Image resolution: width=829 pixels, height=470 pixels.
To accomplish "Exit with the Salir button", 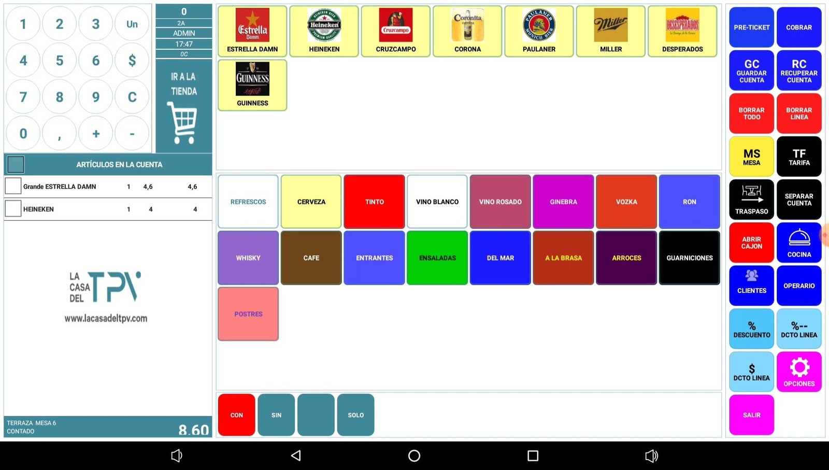I will (751, 415).
